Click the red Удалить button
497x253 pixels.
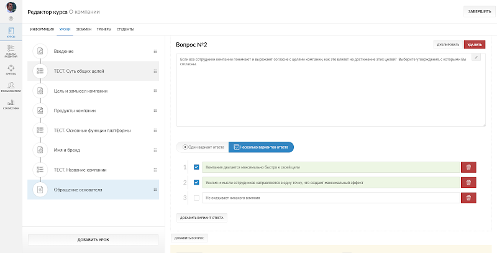click(475, 45)
